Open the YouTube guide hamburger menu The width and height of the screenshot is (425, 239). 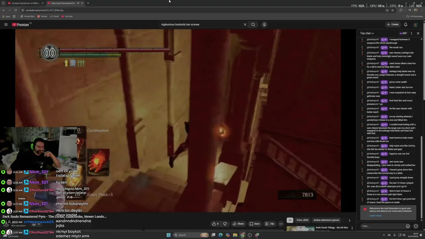[x=6, y=25]
